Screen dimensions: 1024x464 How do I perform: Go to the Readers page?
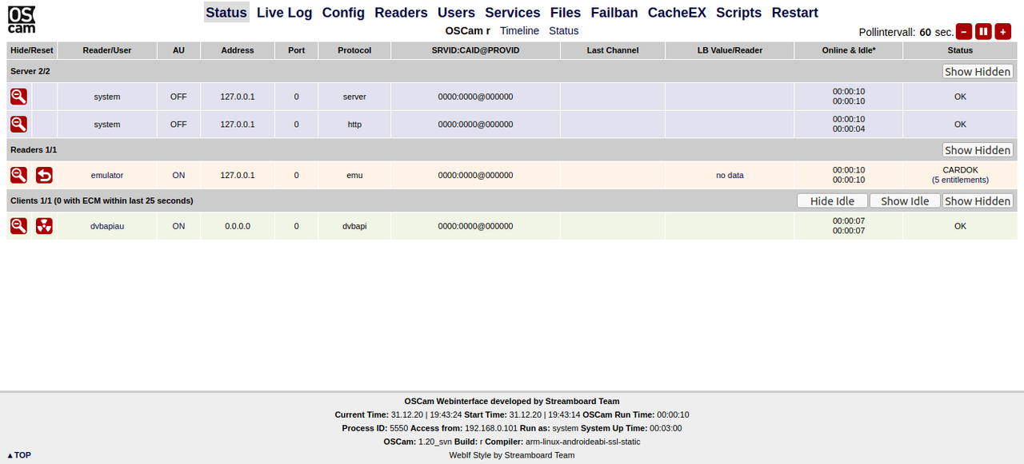(x=401, y=13)
